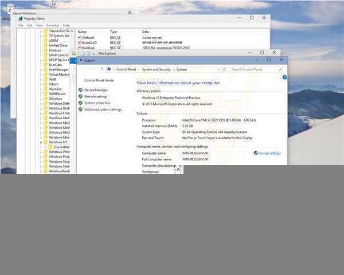
Task: Expand the UPnP Device Host key arrow
Action: pos(41,60)
